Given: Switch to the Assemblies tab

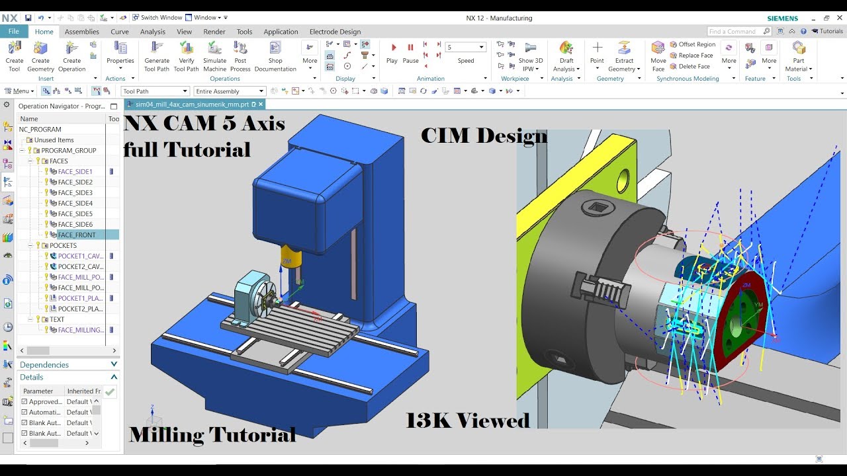Looking at the screenshot, I should pyautogui.click(x=81, y=31).
